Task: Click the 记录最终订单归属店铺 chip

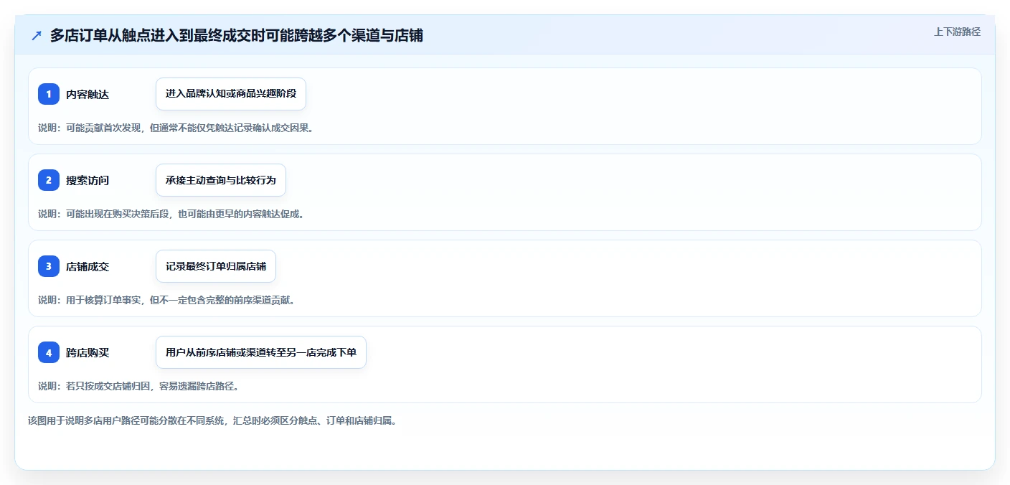Action: [x=216, y=266]
